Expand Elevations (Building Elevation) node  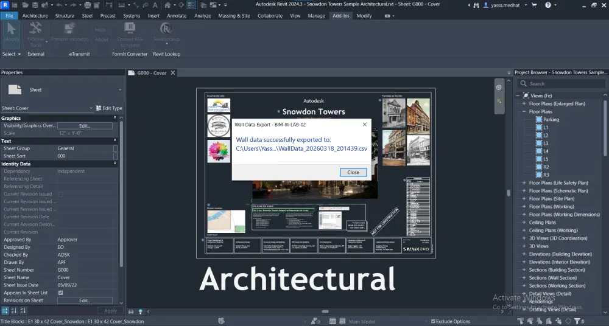524,254
